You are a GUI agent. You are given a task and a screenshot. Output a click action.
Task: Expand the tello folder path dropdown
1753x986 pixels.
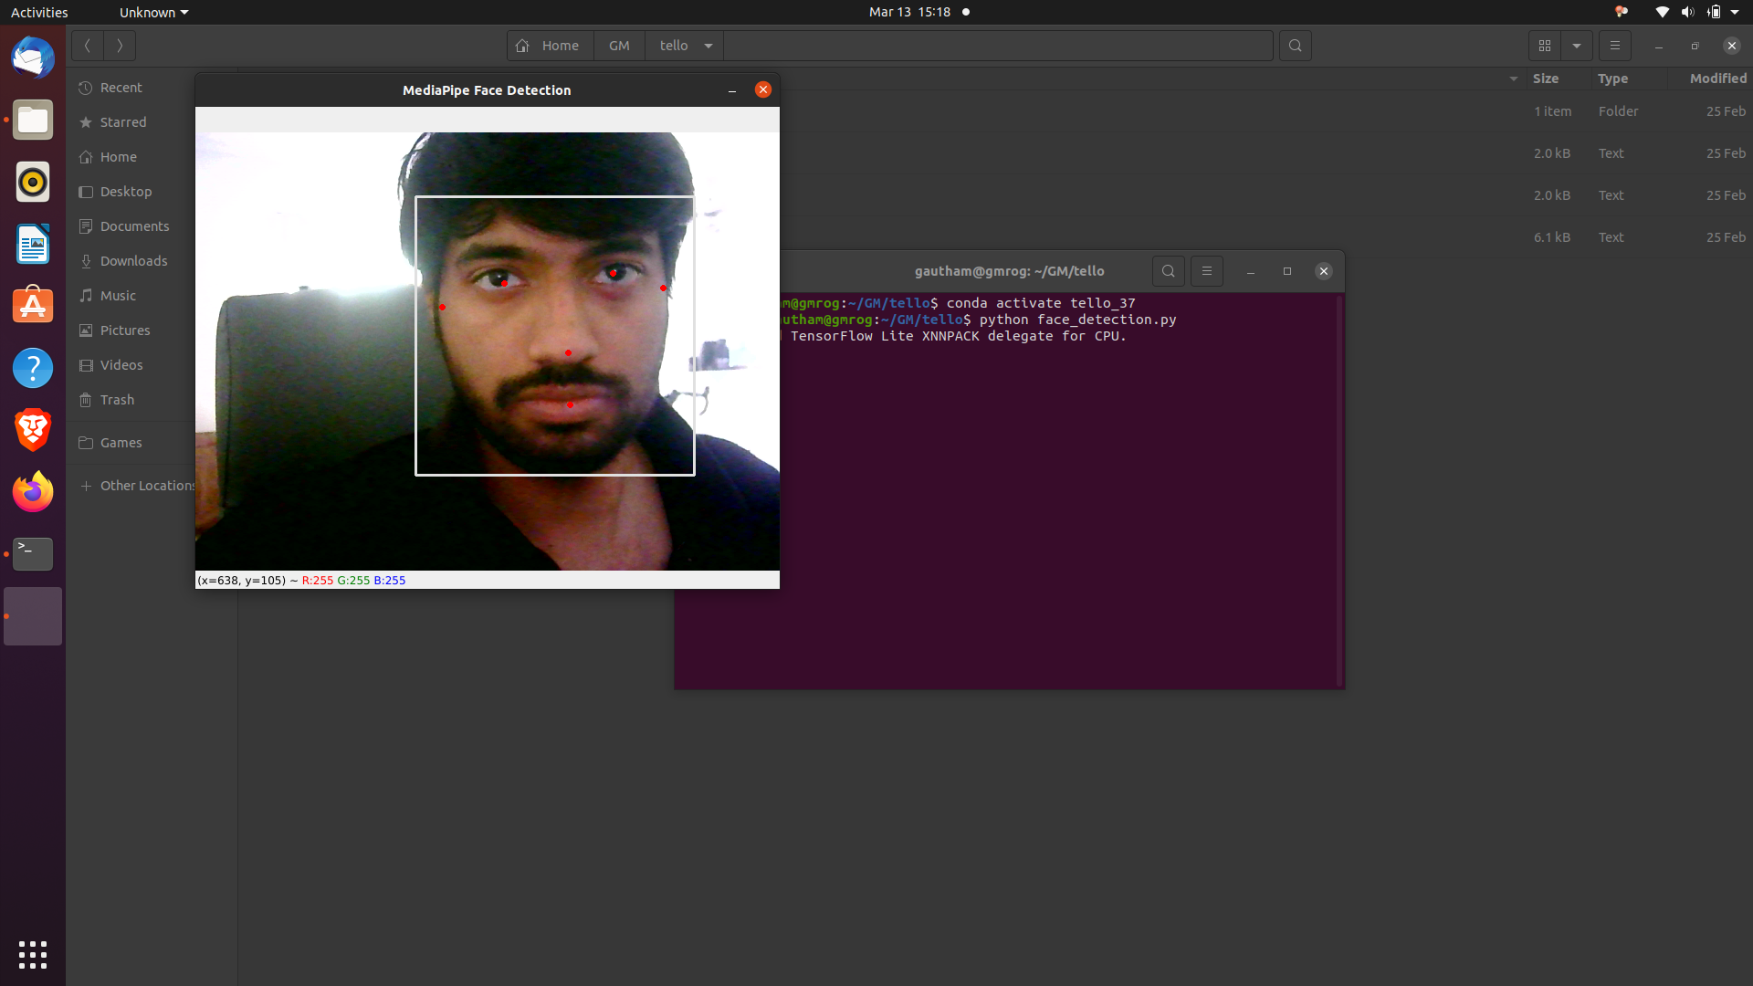point(709,46)
